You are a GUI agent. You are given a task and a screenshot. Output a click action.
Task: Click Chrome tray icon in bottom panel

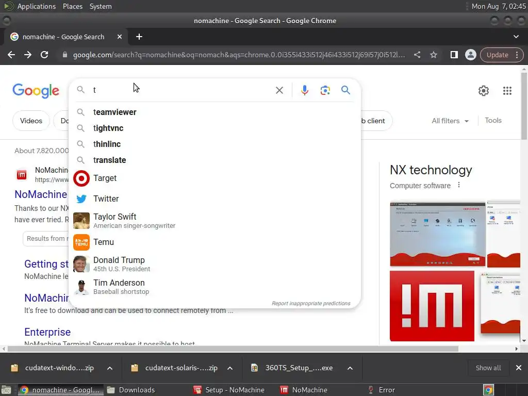tap(488, 390)
